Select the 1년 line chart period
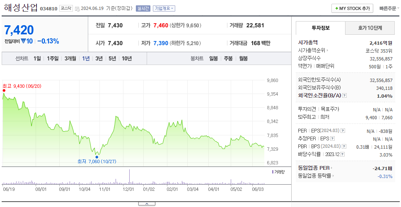401x207 pixels. click(x=86, y=58)
